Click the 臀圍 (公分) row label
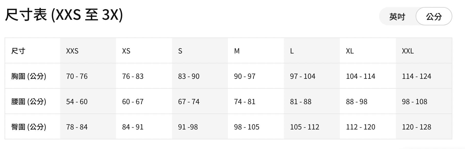The width and height of the screenshot is (465, 149). [x=29, y=127]
